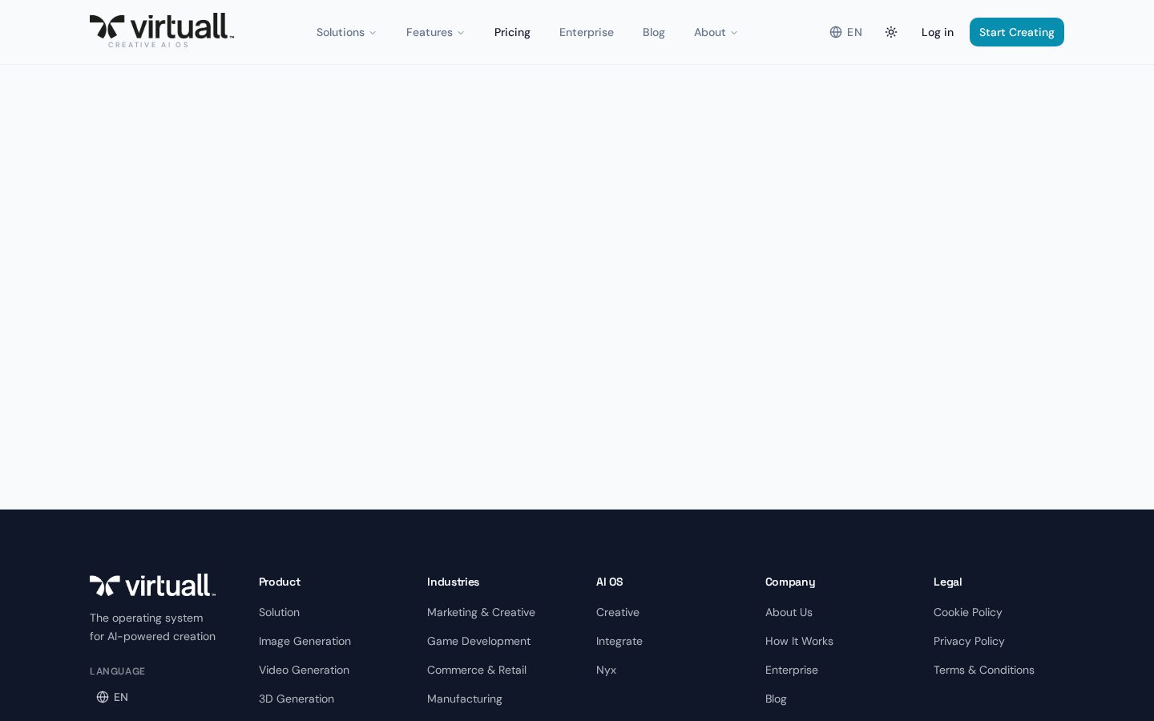The width and height of the screenshot is (1154, 721).
Task: Click the 'Product' footer column heading
Action: (x=280, y=582)
